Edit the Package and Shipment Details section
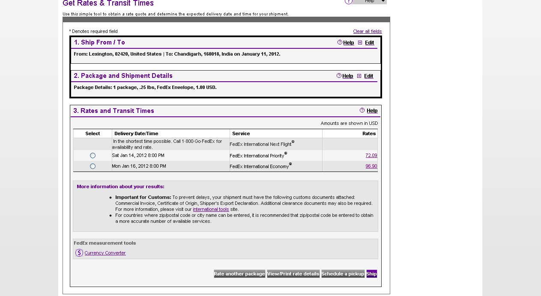 click(x=368, y=76)
